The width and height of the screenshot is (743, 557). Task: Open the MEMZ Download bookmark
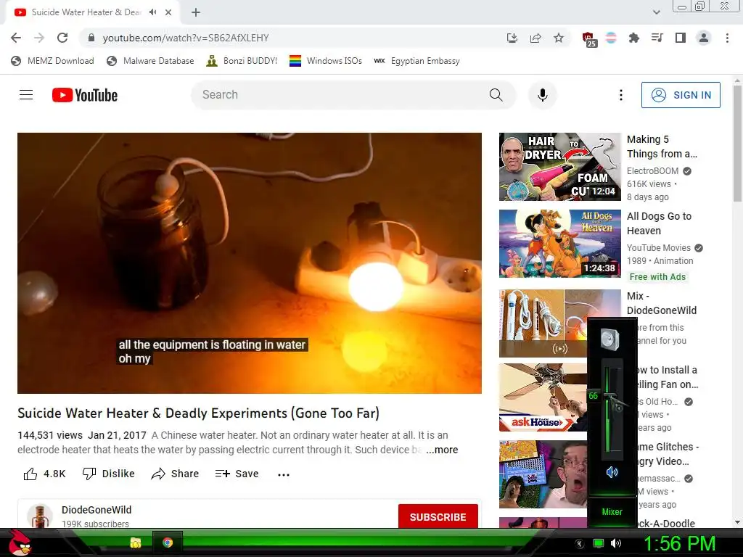pyautogui.click(x=52, y=61)
